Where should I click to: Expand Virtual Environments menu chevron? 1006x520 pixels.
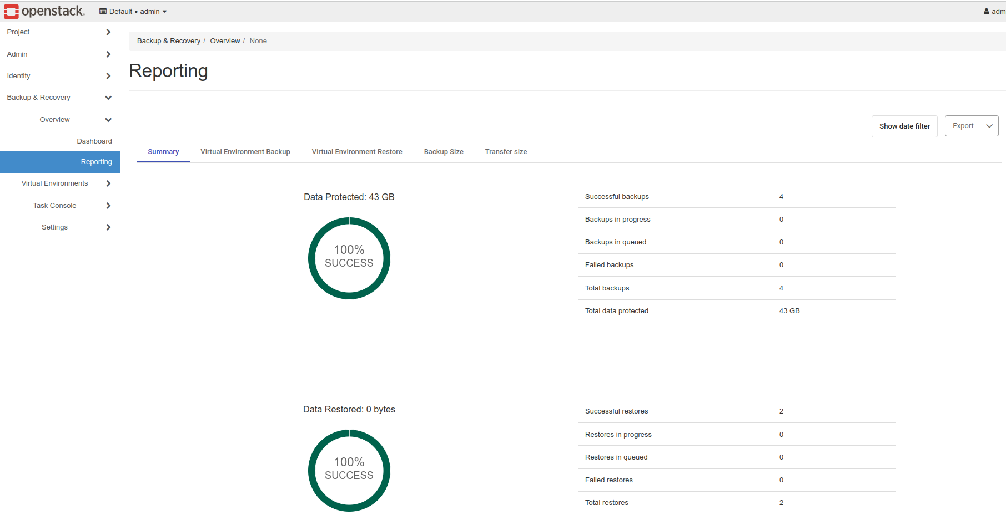tap(108, 183)
